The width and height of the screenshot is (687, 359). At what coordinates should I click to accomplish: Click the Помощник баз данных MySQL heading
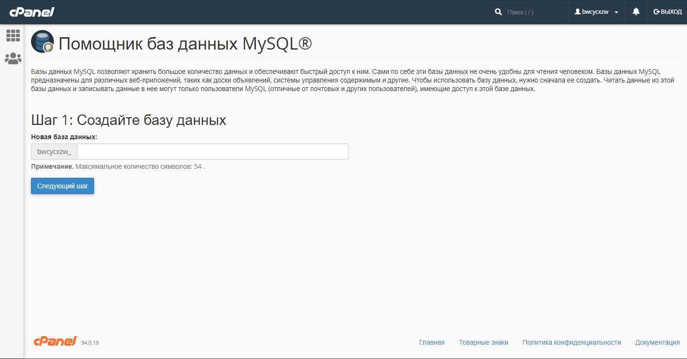pyautogui.click(x=185, y=44)
